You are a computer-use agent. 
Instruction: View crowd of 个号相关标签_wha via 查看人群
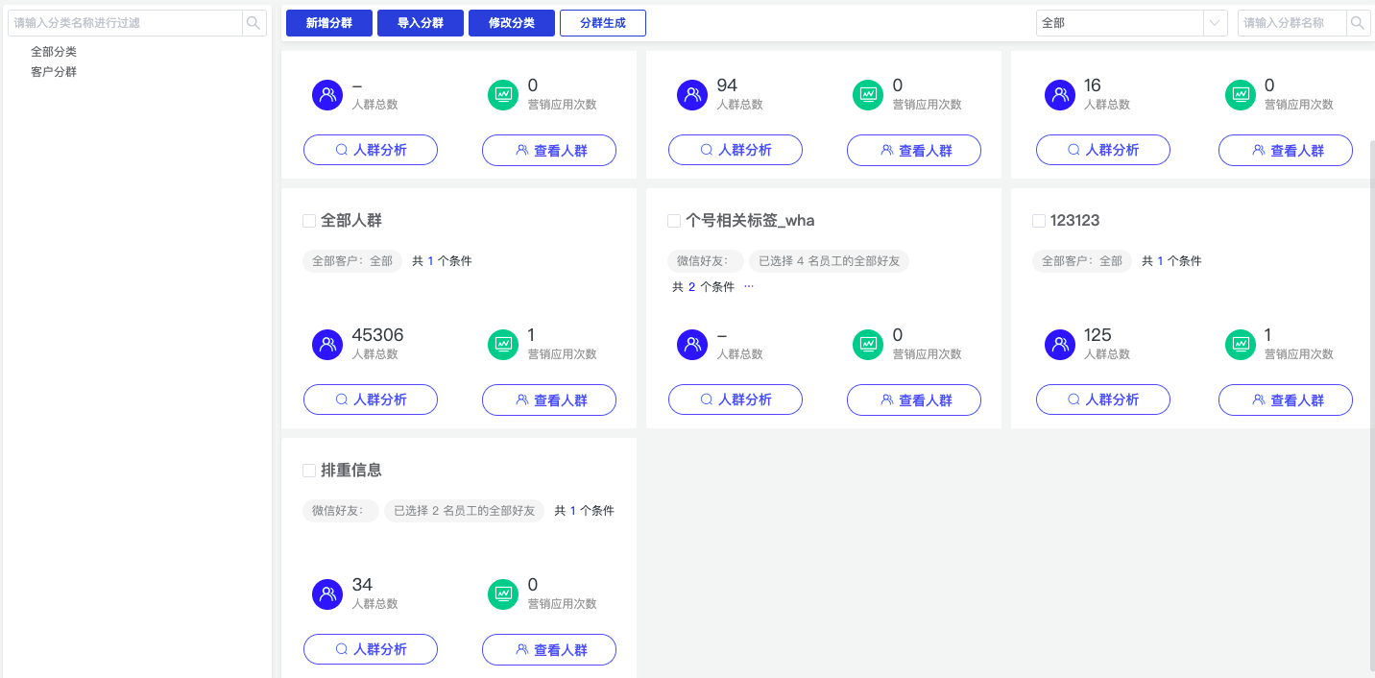point(914,400)
